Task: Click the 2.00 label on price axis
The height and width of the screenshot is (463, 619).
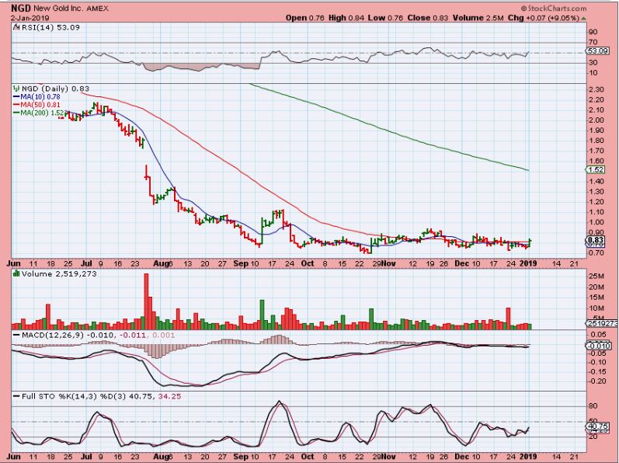Action: [x=596, y=120]
